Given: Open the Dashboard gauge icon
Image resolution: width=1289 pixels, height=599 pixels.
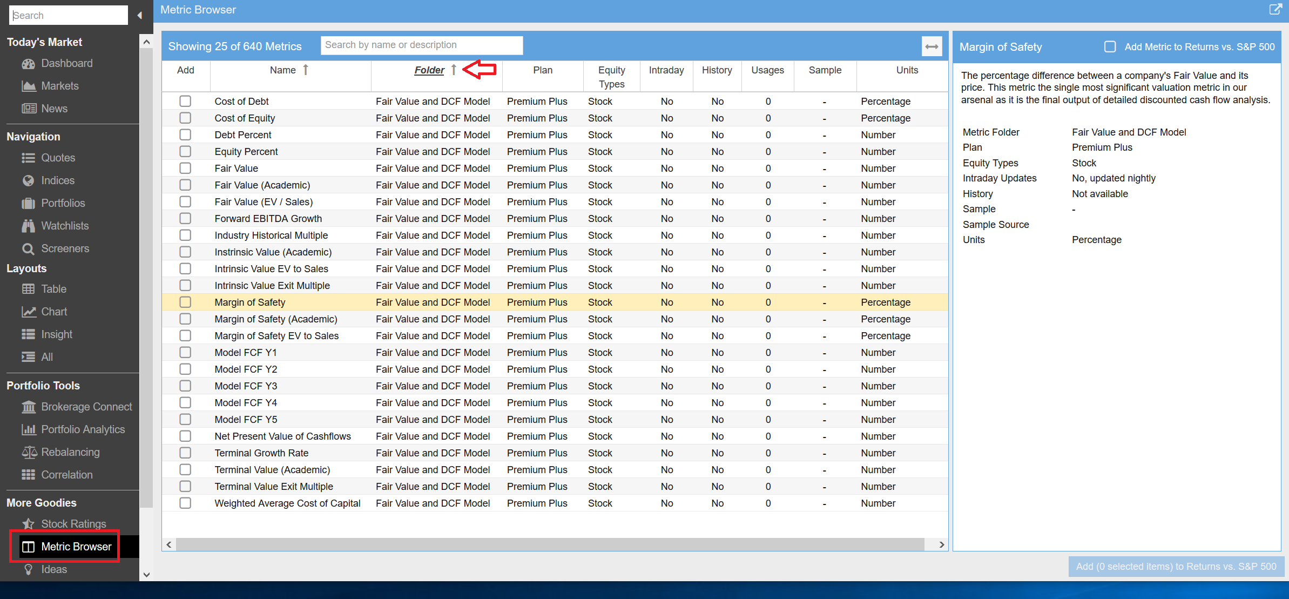Looking at the screenshot, I should click(x=28, y=64).
